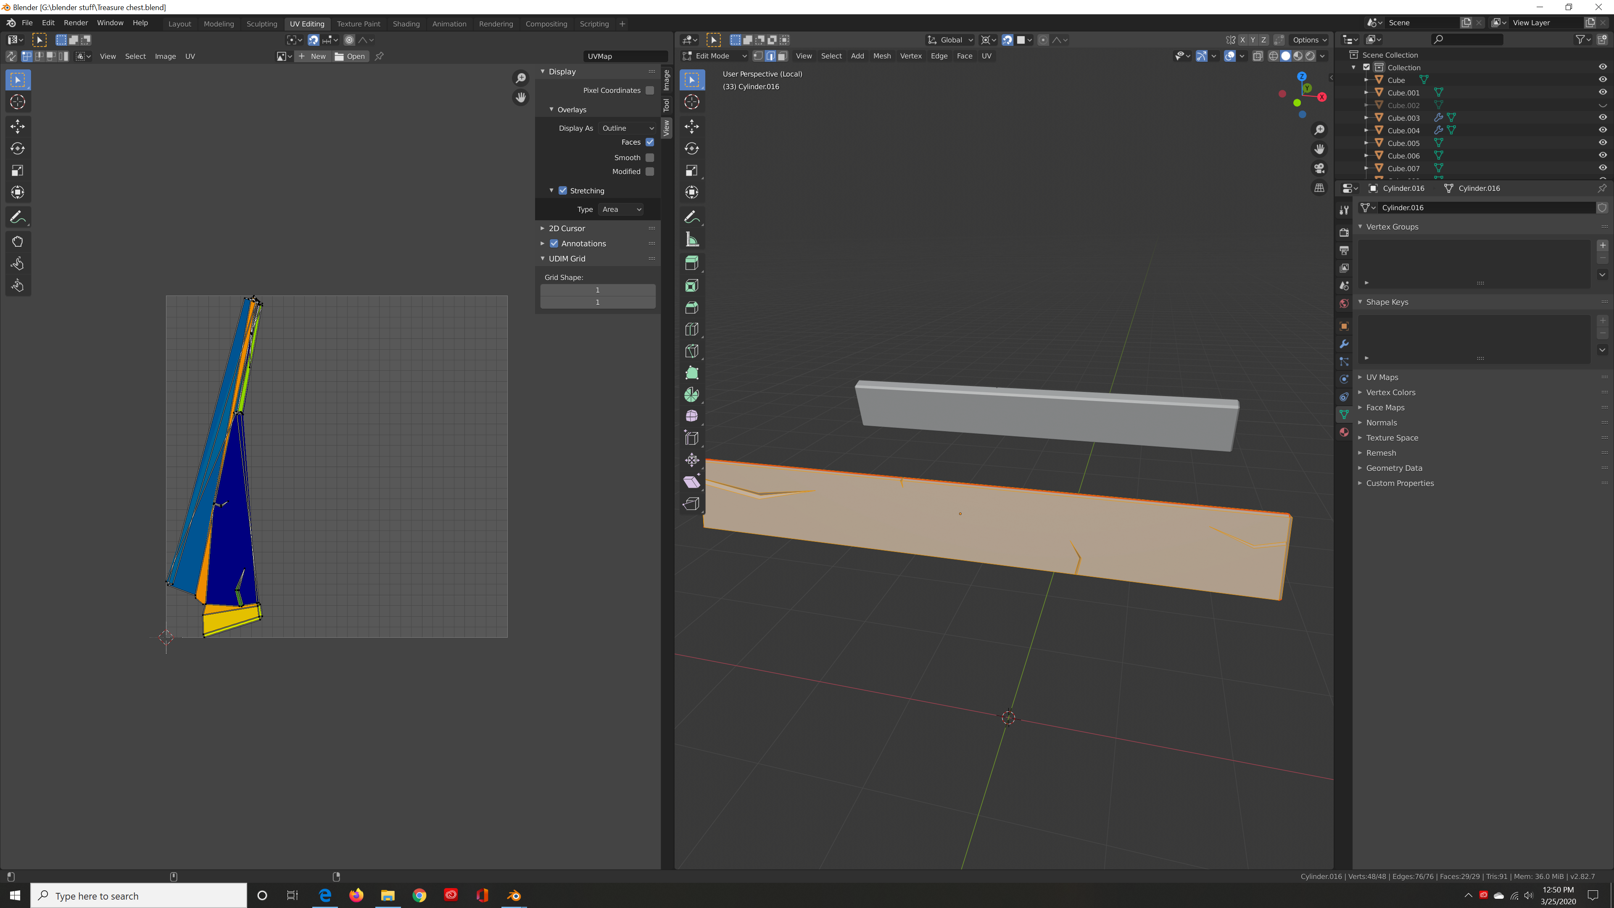The width and height of the screenshot is (1614, 908).
Task: Open the Modifier properties tab
Action: pos(1344,344)
